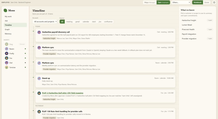The image size is (218, 119).
Task: Open PLAT-138 Rate-limit handling title
Action: [62, 111]
